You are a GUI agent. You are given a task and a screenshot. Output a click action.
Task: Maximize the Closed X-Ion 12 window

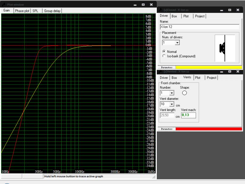click(230, 10)
